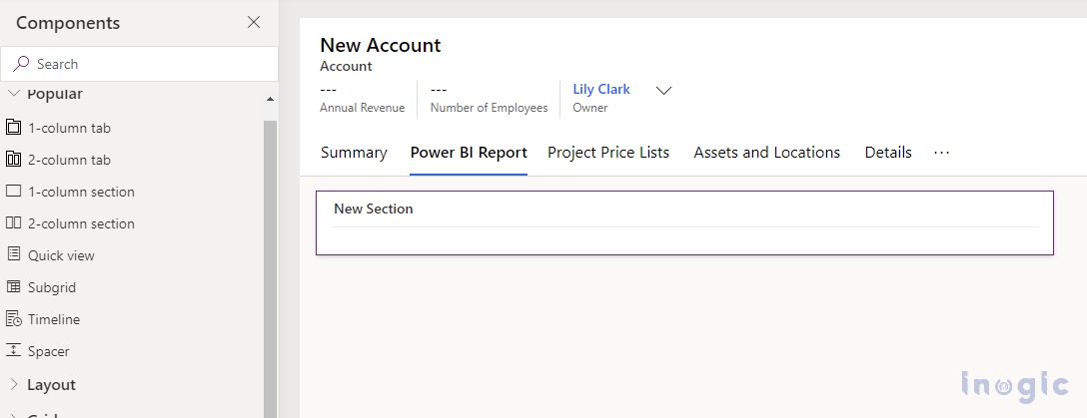The width and height of the screenshot is (1087, 418).
Task: Click the scroll up arrow in Components list
Action: 270,100
